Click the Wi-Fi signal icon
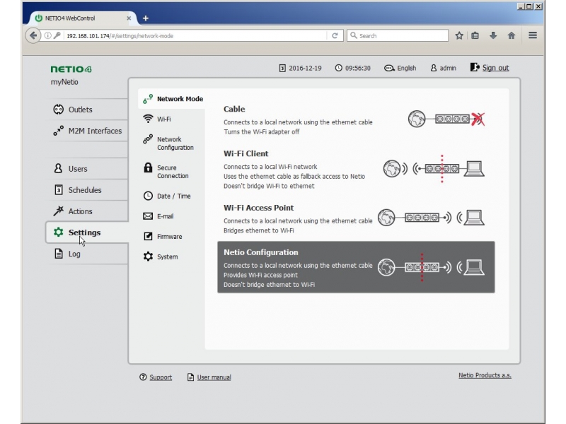This screenshot has width=566, height=424. [x=148, y=119]
